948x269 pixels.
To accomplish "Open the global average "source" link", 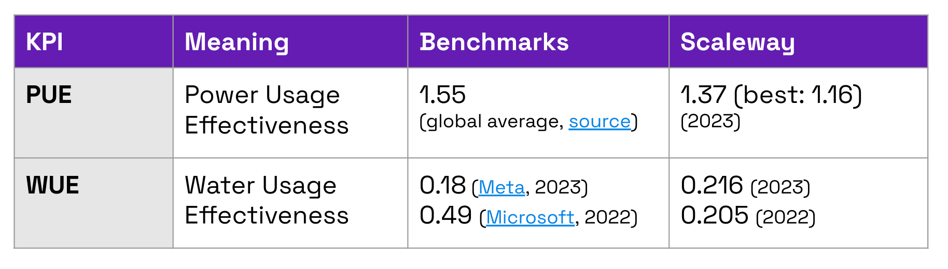I will pos(599,122).
